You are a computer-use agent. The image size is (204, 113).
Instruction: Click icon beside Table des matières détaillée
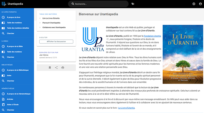[3, 28]
